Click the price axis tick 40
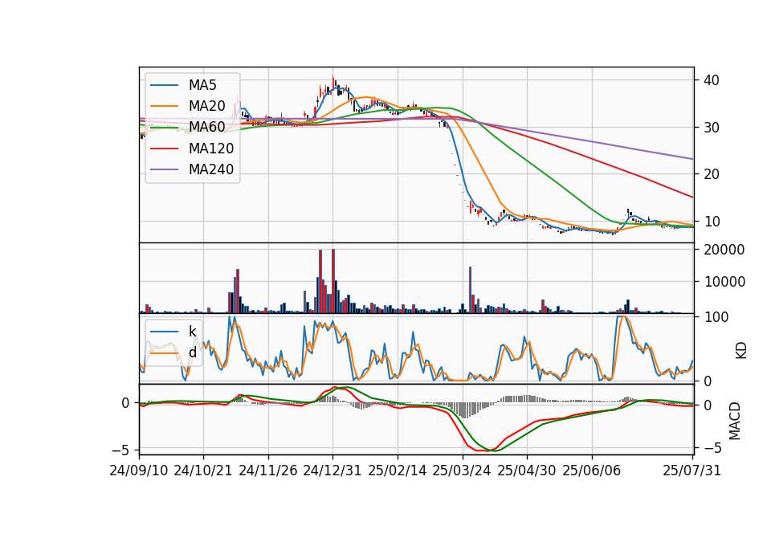 click(712, 80)
